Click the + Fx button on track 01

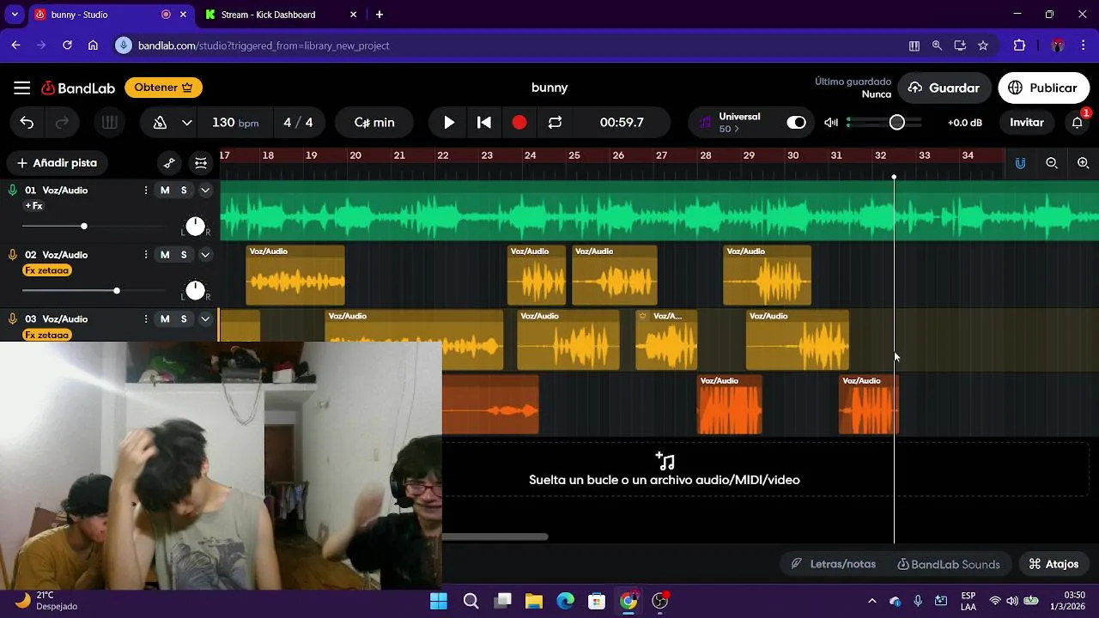click(x=34, y=206)
